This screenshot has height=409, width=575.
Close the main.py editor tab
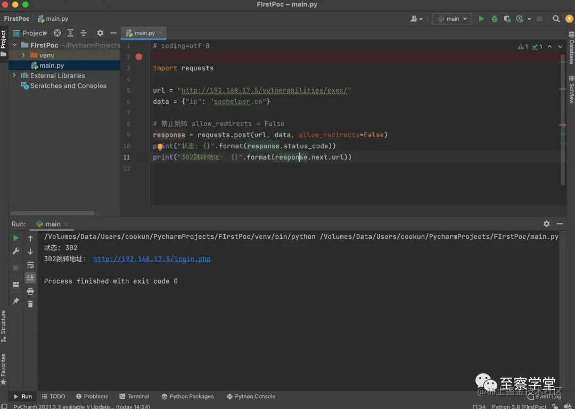tap(161, 33)
